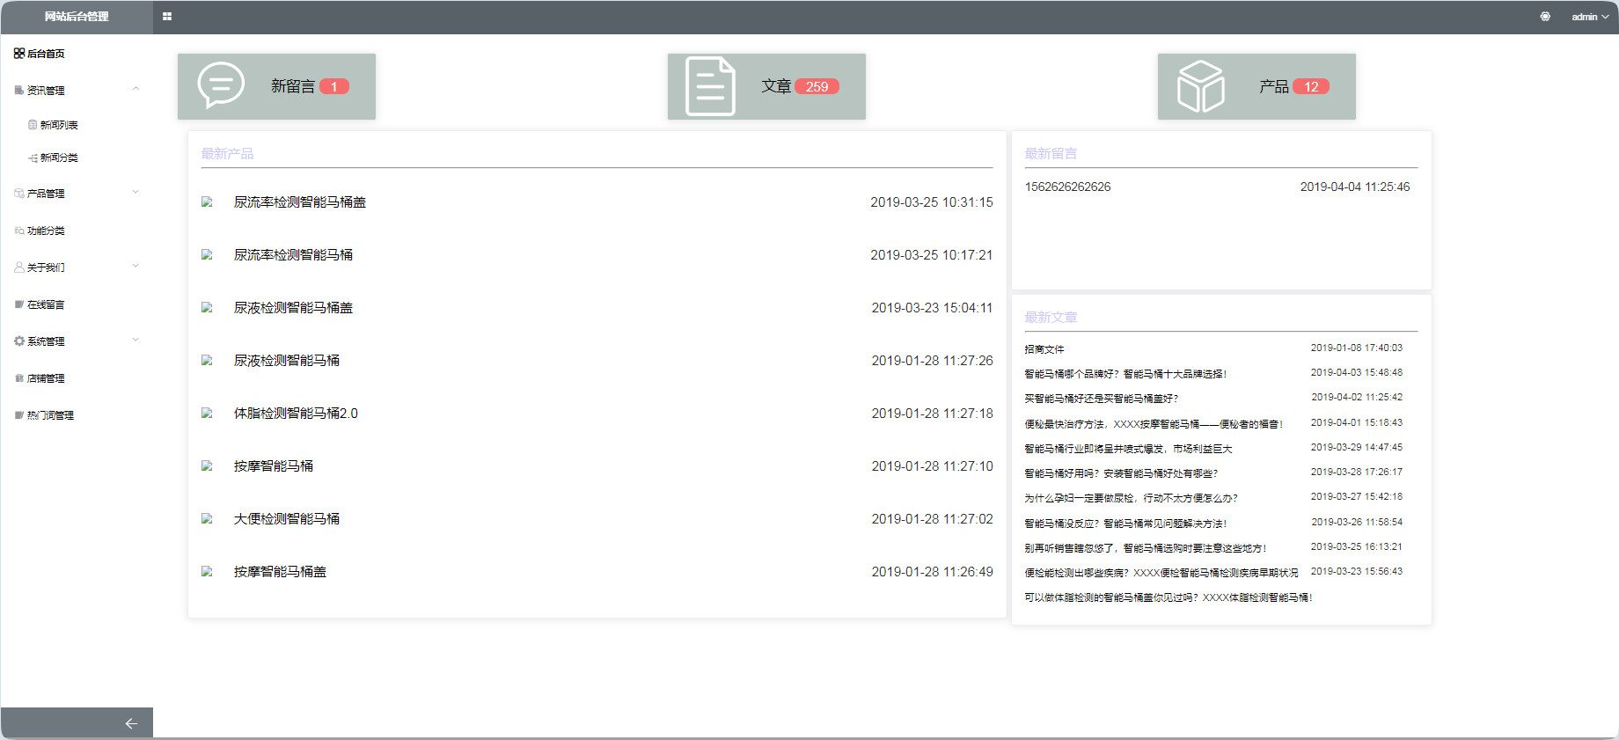Click date 2019-03-25 10:31:15 in products
The width and height of the screenshot is (1619, 740).
click(932, 202)
